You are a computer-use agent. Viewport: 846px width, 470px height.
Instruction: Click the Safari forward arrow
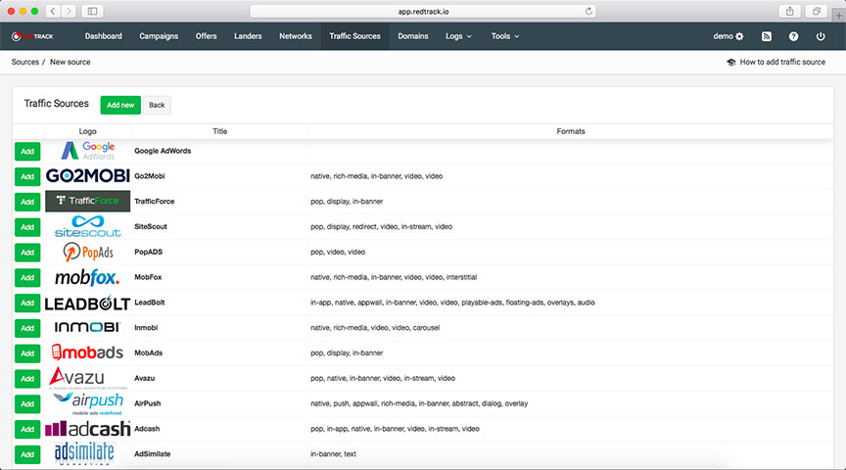[68, 11]
